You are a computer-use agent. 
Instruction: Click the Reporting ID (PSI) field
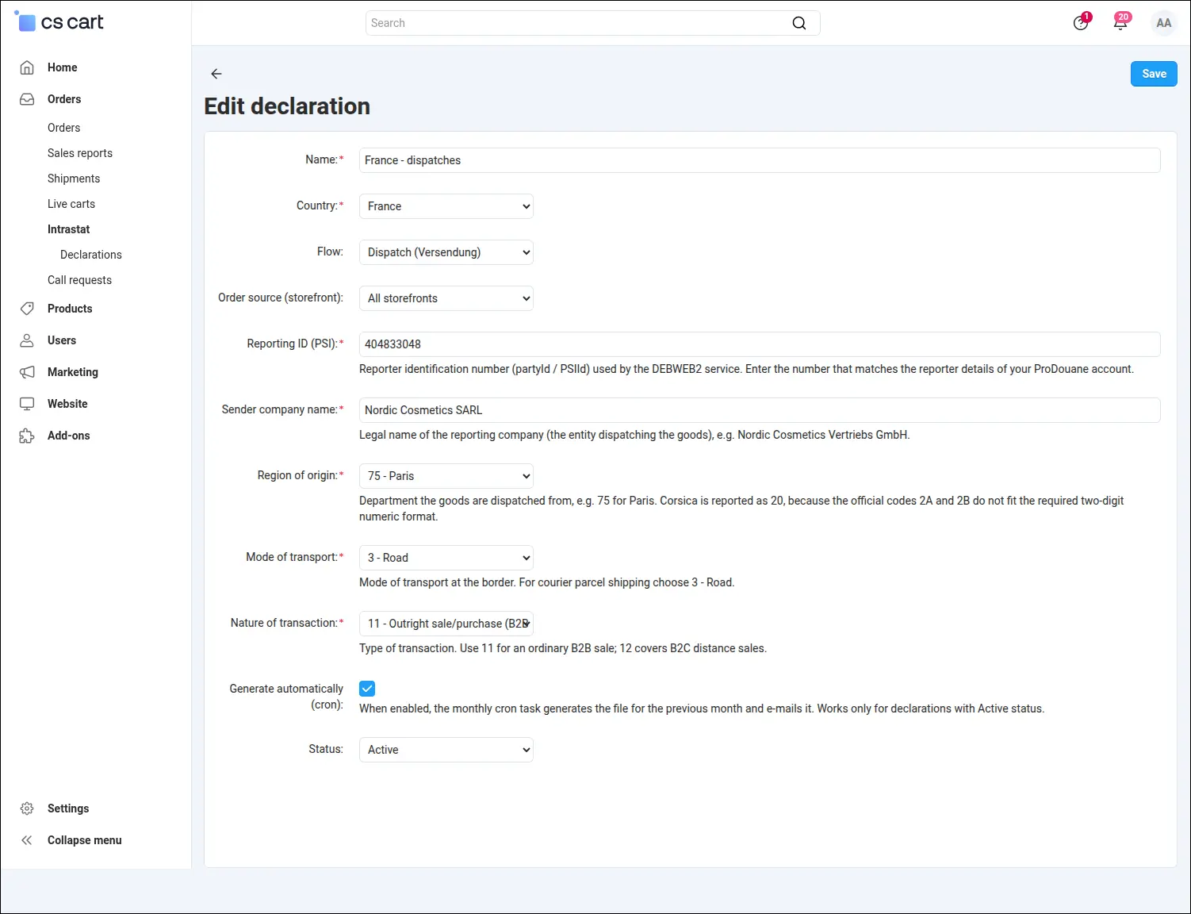(x=760, y=344)
